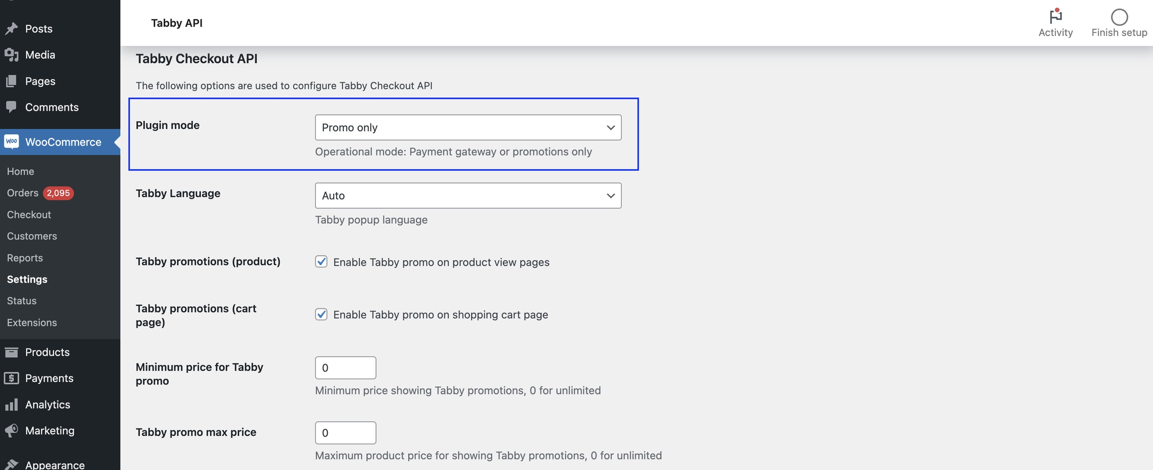The width and height of the screenshot is (1153, 470).
Task: Click the Tabby promotions (cart page) label
Action: 196,315
